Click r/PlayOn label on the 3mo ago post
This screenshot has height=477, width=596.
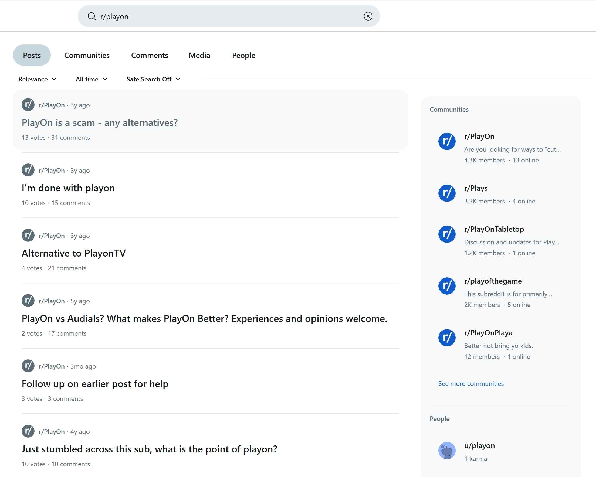[x=52, y=366]
